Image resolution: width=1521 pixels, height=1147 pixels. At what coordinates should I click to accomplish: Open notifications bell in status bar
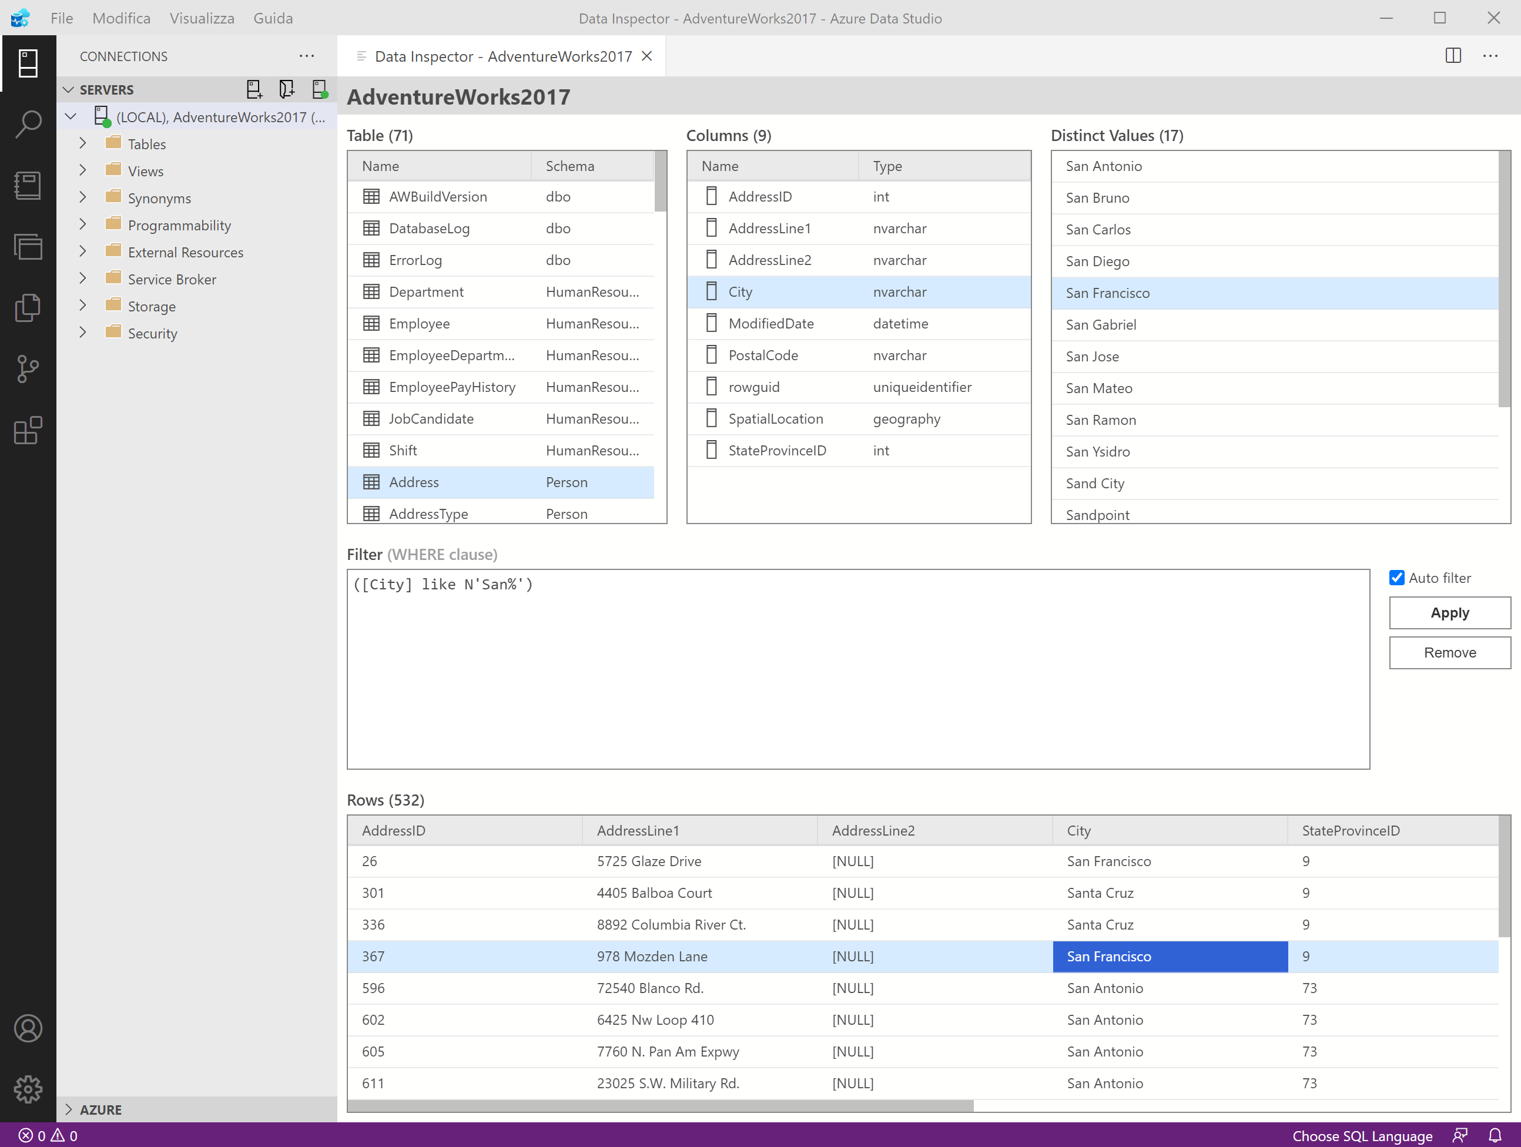1495,1135
